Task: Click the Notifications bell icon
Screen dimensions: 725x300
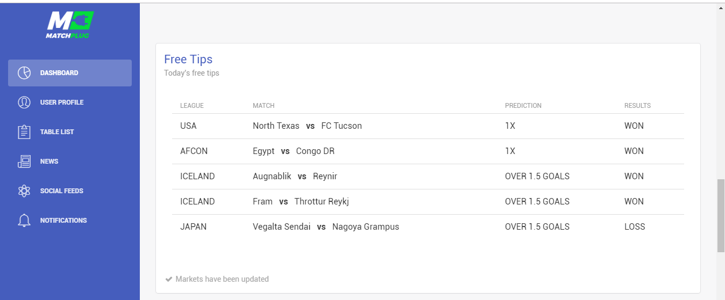Action: pyautogui.click(x=24, y=221)
